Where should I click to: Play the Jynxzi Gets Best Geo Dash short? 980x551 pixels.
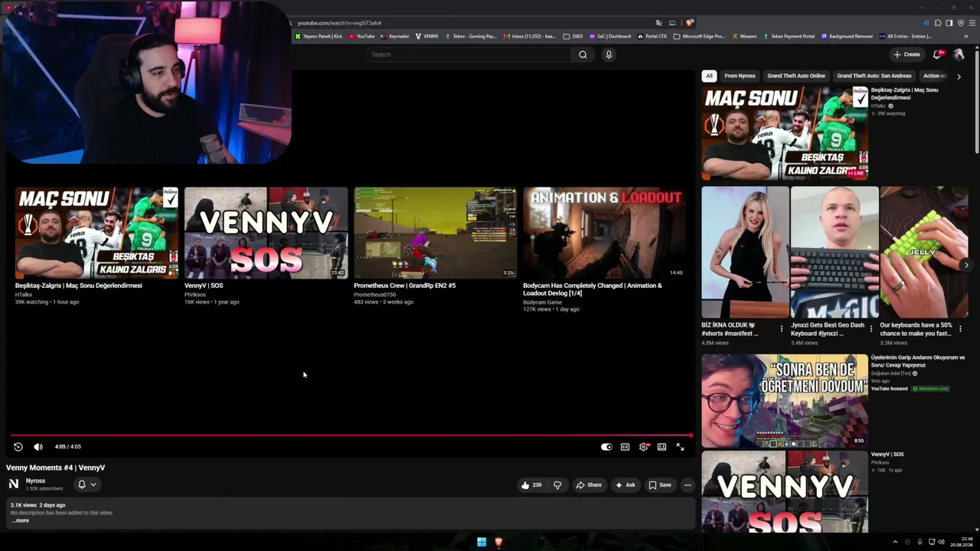point(835,252)
